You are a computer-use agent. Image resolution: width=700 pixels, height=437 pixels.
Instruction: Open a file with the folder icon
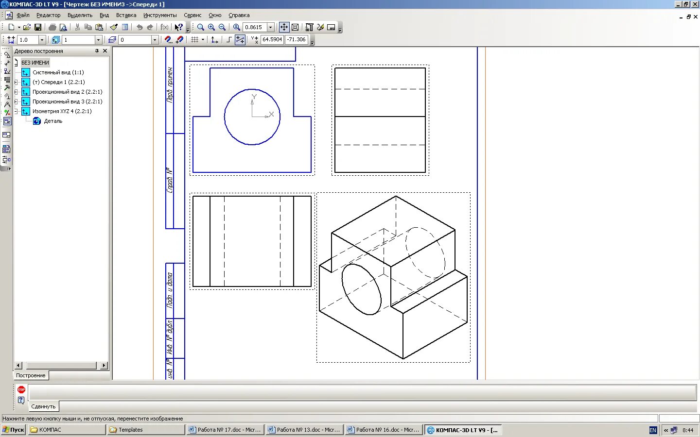pos(27,27)
